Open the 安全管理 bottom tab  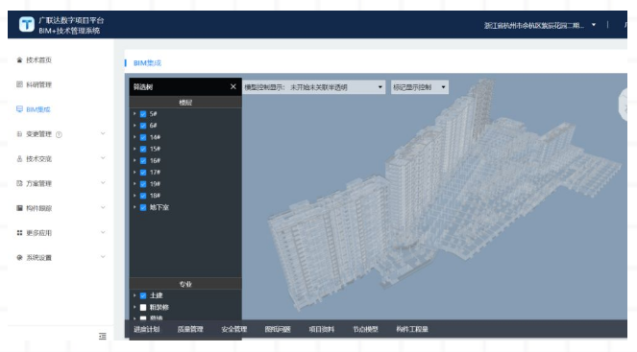pyautogui.click(x=234, y=329)
